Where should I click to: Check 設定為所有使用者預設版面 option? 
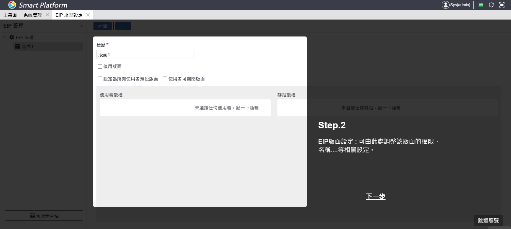point(100,79)
